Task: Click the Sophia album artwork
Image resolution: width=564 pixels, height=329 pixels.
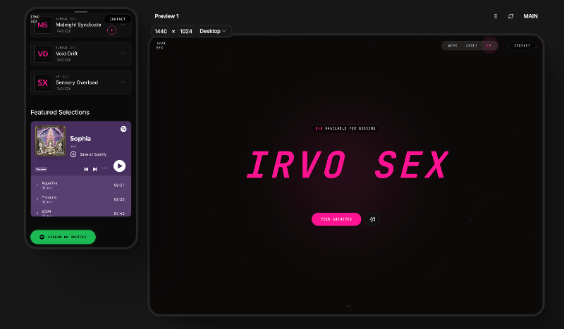Action: point(50,141)
